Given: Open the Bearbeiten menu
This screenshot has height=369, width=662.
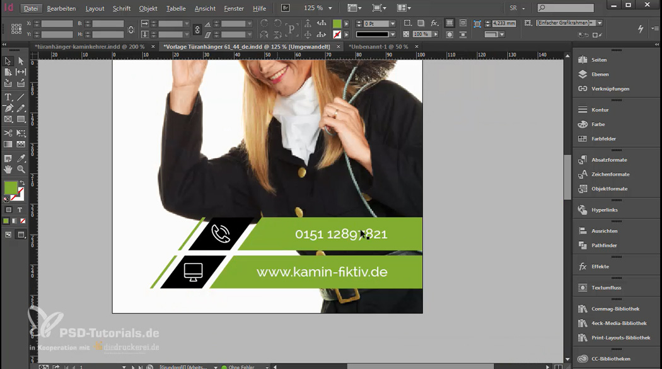Looking at the screenshot, I should tap(61, 8).
